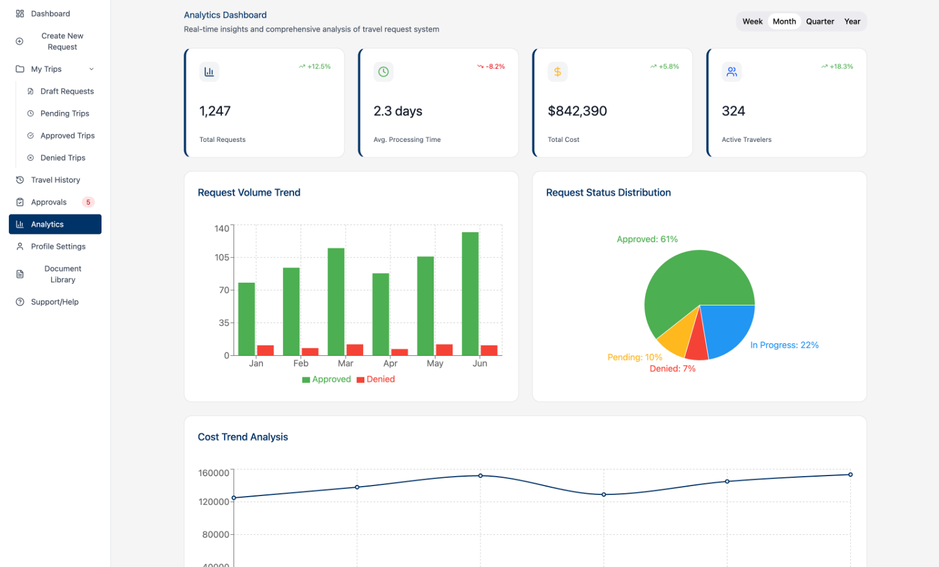The width and height of the screenshot is (939, 567).
Task: Toggle the Denied legend item
Action: coord(376,379)
